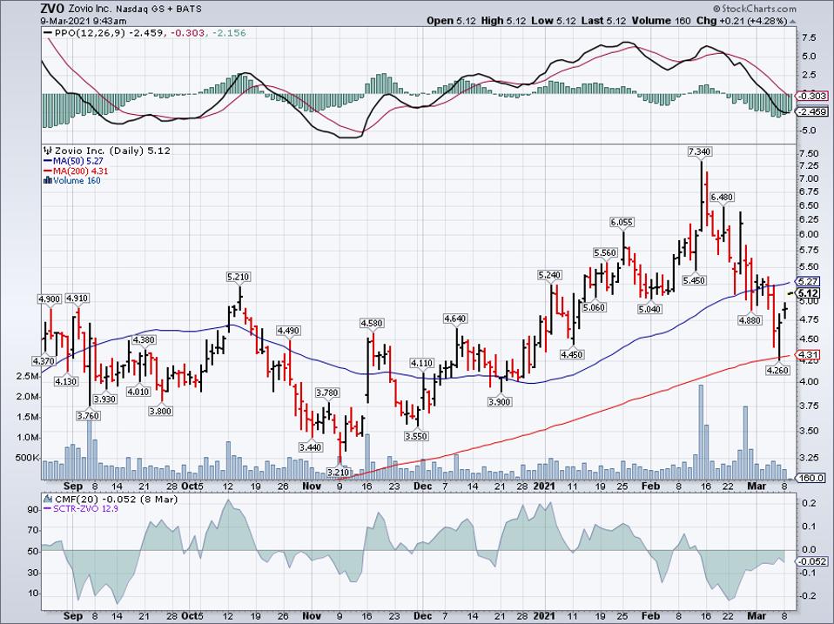Click the 4.450 low price label

[572, 354]
